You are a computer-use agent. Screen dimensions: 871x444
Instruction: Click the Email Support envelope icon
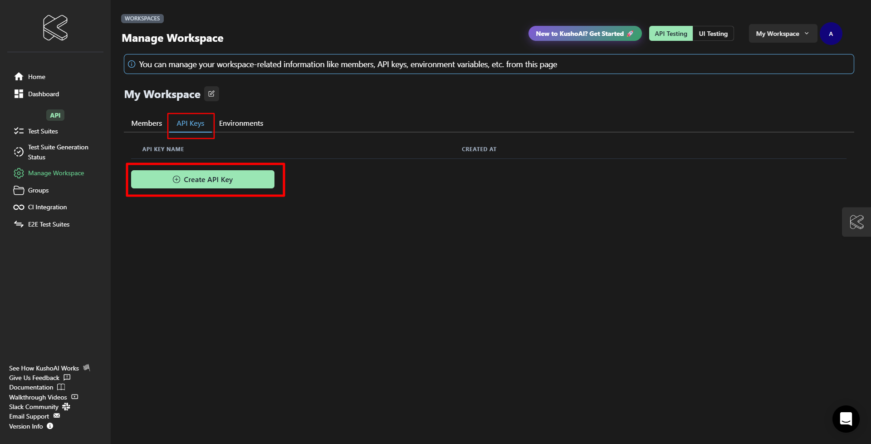pos(57,416)
